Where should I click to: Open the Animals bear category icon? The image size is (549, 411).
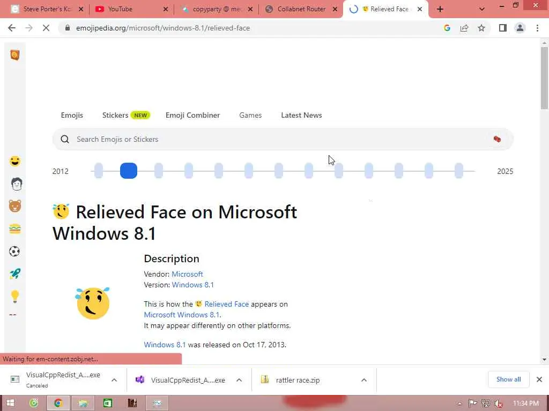[14, 206]
